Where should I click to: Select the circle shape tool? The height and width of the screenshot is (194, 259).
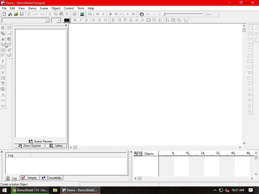(x=250, y=28)
